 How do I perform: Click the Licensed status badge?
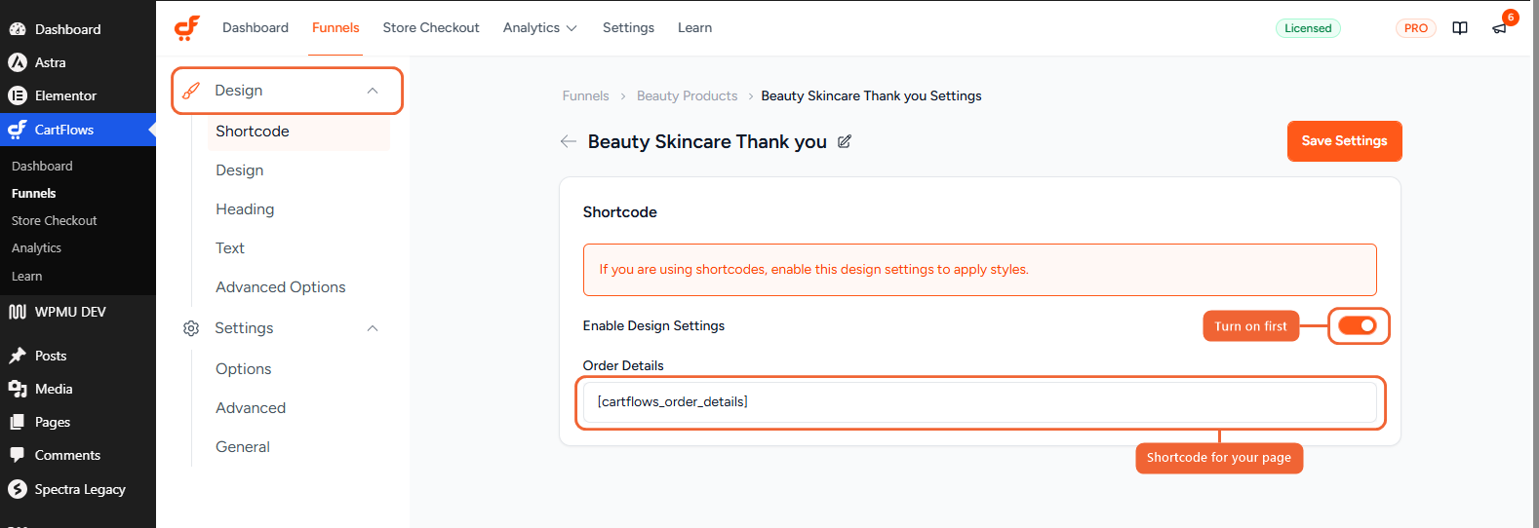click(x=1308, y=28)
